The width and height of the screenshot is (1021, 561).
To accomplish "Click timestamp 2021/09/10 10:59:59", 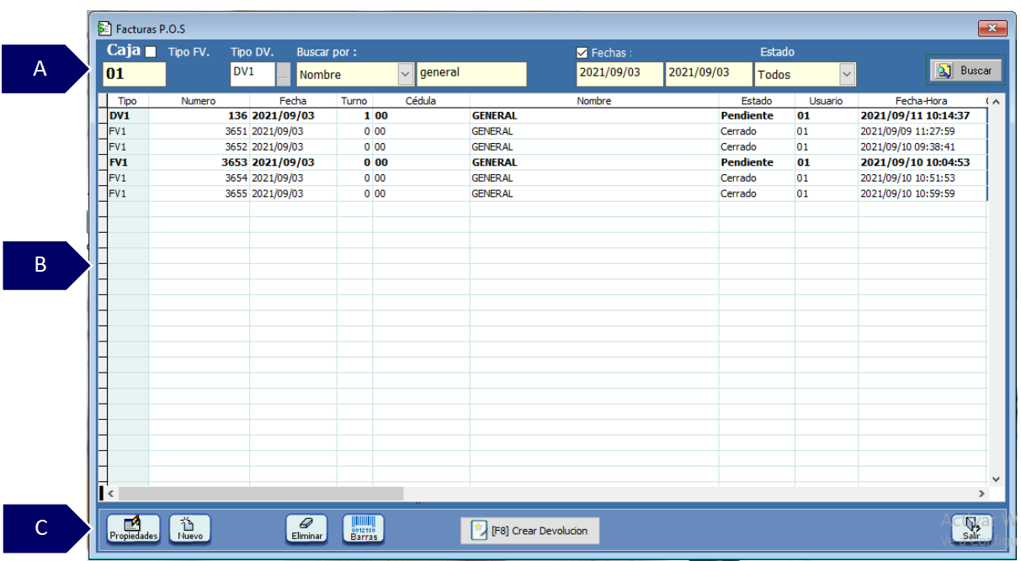I will (x=907, y=193).
